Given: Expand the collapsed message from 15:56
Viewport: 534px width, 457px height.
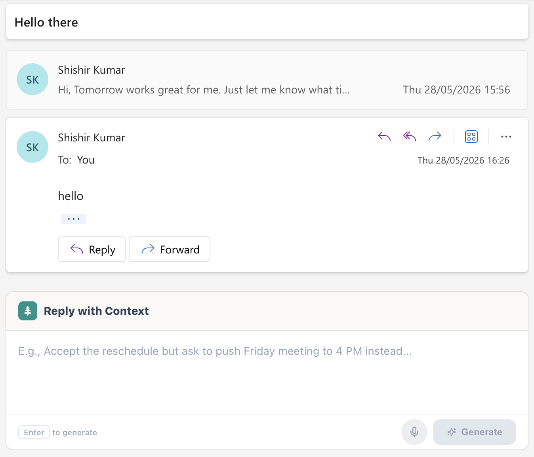Looking at the screenshot, I should (267, 80).
